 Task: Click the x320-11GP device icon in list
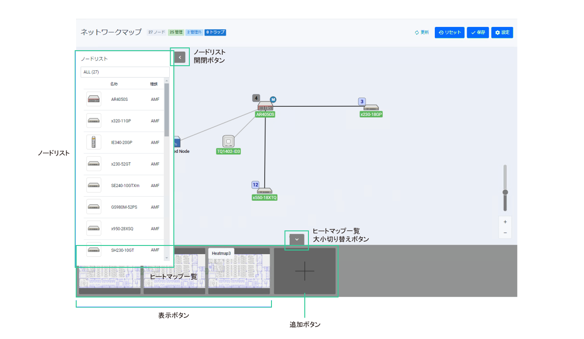[x=94, y=121]
